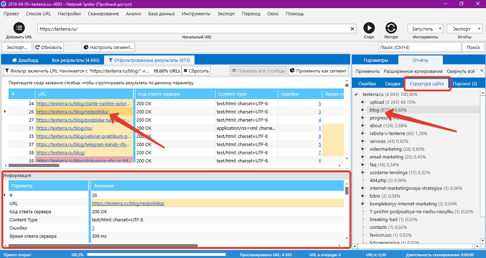Switch to Все результаты (4 693) tab
The height and width of the screenshot is (258, 486).
pyautogui.click(x=76, y=60)
